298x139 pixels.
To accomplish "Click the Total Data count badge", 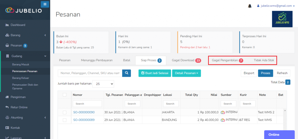I will click(288, 82).
